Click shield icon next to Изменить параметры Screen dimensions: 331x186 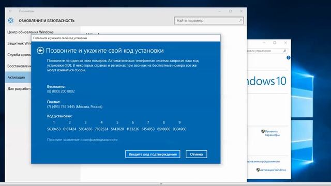click(263, 131)
